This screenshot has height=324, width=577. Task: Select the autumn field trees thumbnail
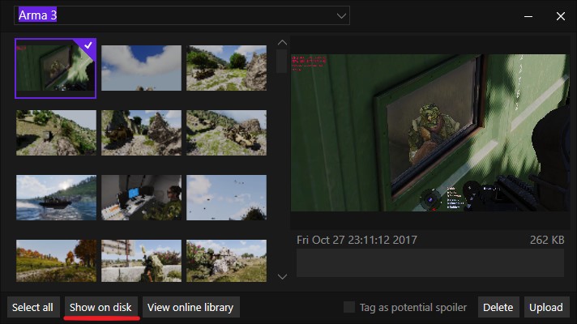(x=56, y=261)
